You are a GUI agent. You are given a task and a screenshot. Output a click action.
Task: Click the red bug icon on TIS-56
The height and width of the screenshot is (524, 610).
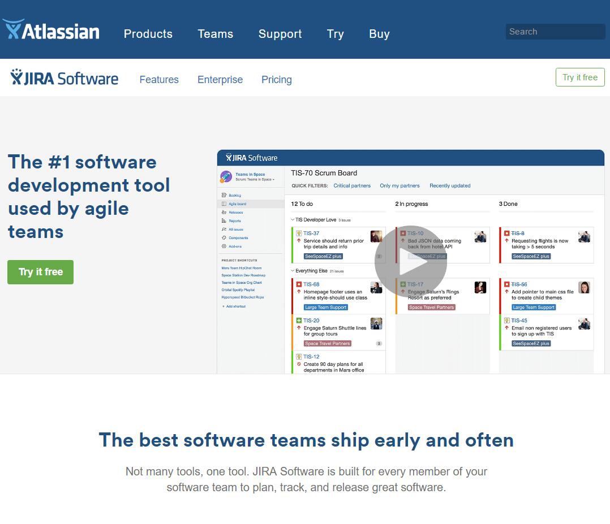pyautogui.click(x=506, y=284)
